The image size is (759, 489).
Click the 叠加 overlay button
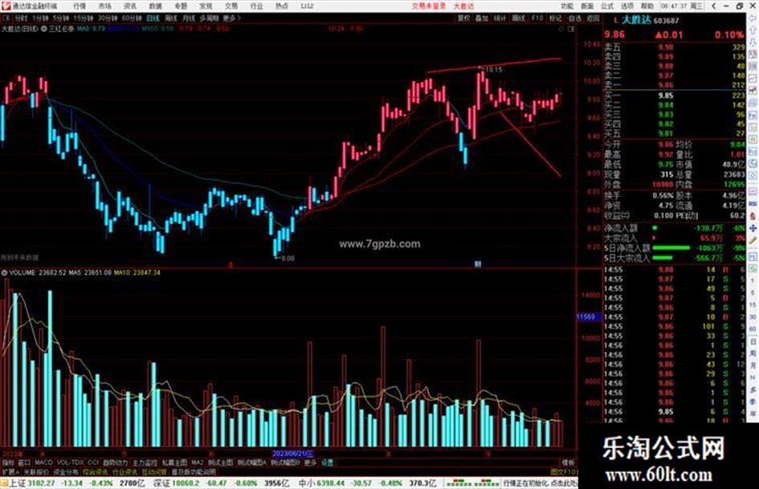[x=482, y=18]
